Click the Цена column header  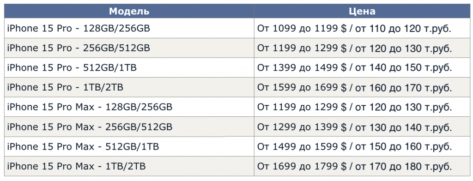point(362,11)
